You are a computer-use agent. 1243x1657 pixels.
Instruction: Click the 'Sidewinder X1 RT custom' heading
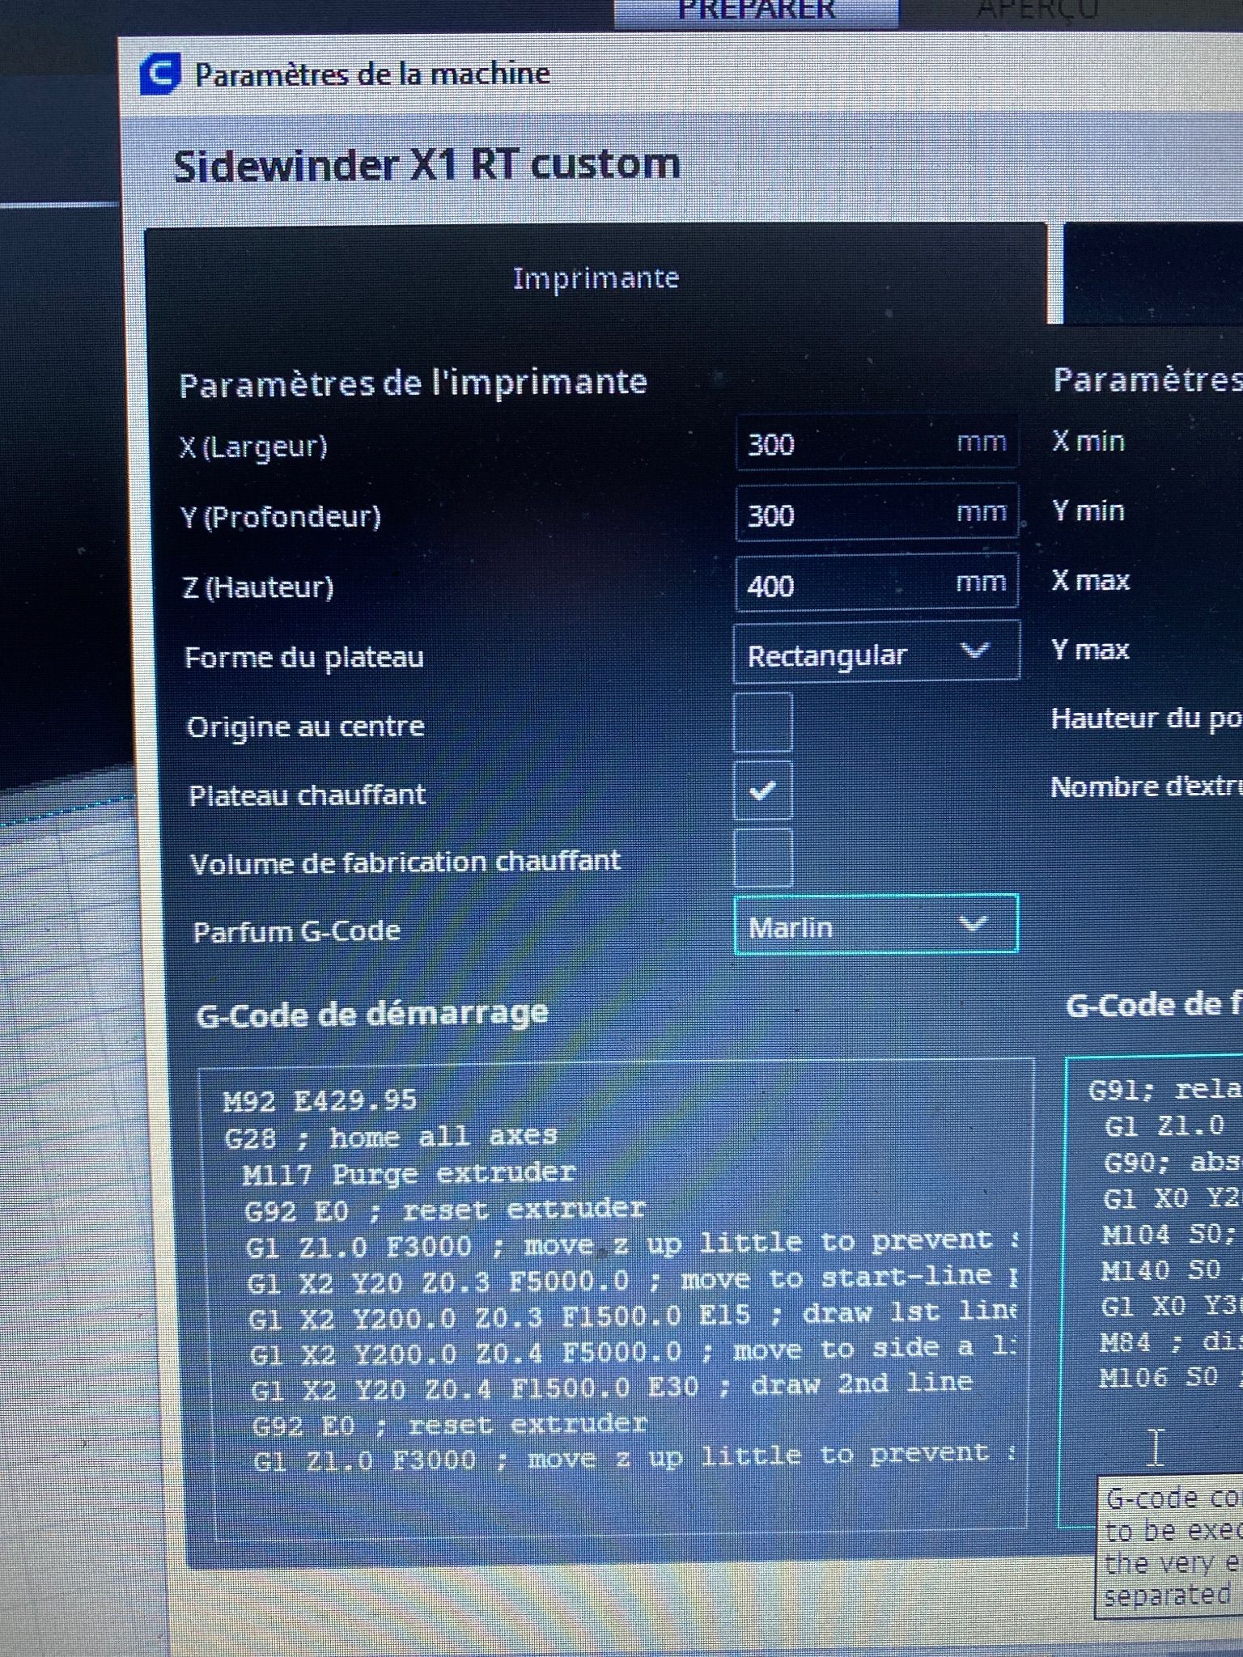pyautogui.click(x=426, y=166)
